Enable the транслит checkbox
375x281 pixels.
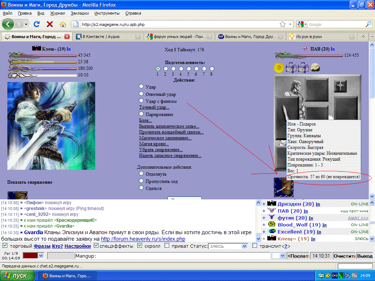coord(255,246)
